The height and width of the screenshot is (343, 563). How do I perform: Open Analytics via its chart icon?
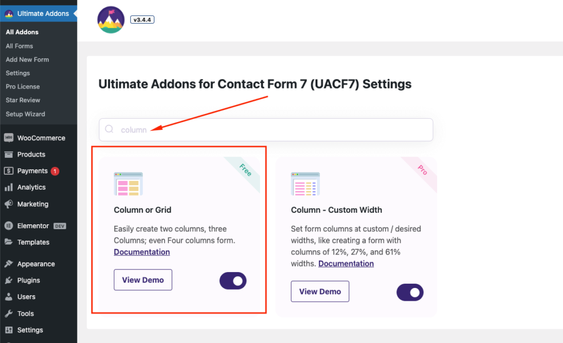(x=8, y=187)
